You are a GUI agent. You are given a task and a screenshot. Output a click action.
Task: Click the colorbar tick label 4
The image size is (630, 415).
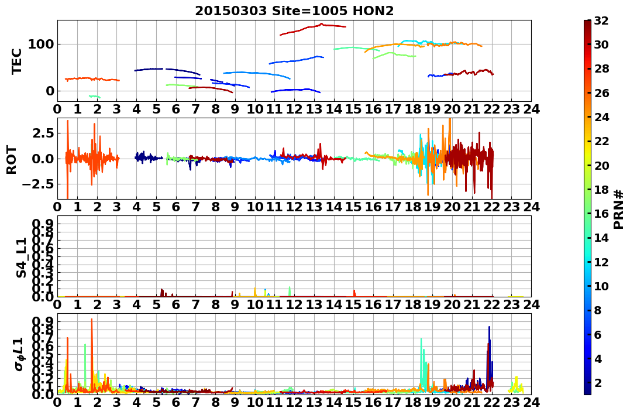[598, 358]
